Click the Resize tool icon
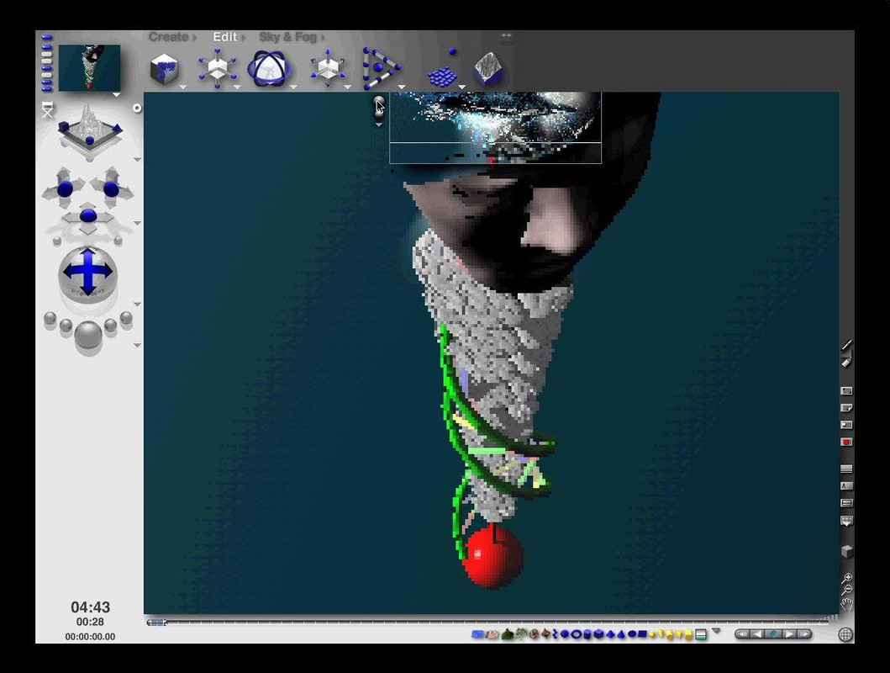The height and width of the screenshot is (673, 890). (x=217, y=68)
